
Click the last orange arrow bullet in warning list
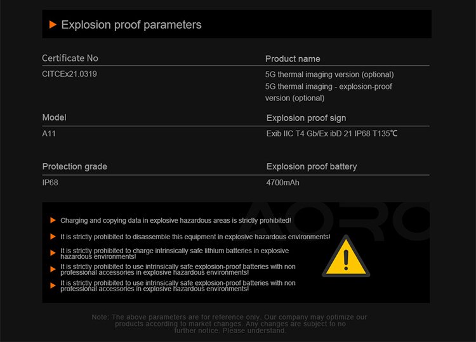53,286
